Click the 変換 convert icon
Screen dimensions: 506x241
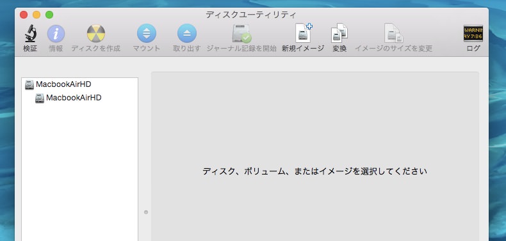point(339,33)
